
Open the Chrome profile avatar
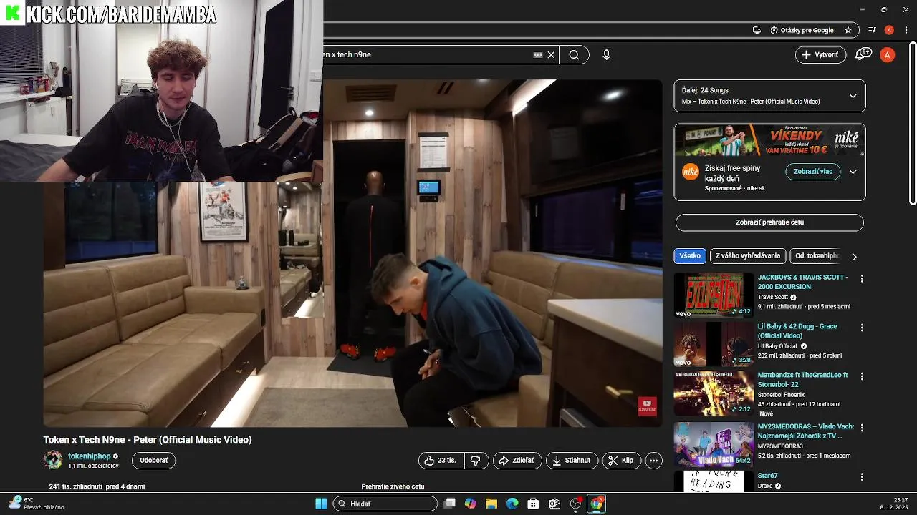[x=889, y=30]
